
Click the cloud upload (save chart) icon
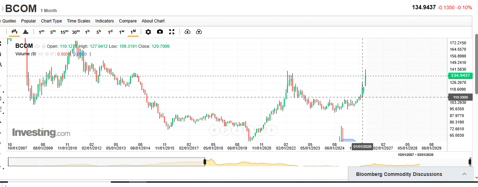pyautogui.click(x=199, y=32)
